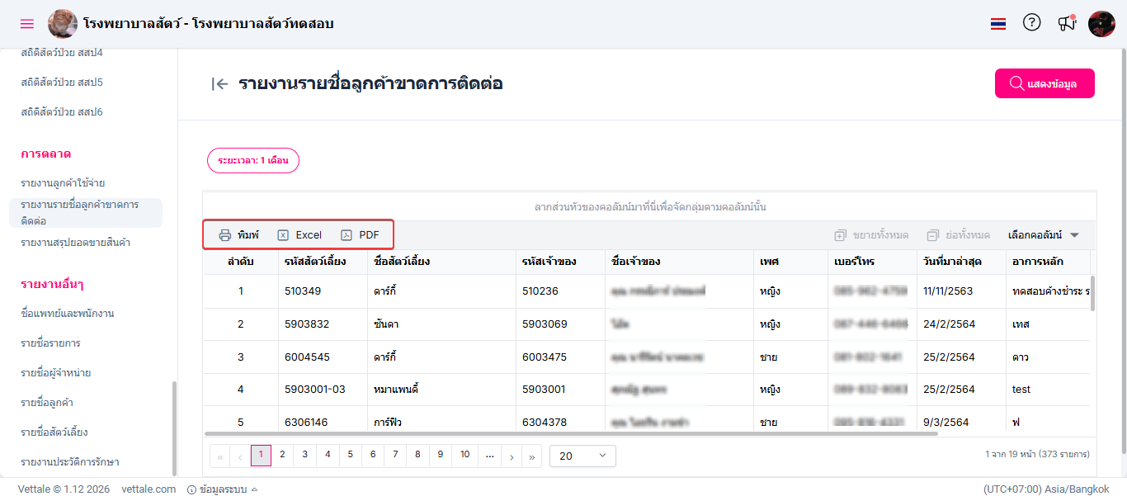The width and height of the screenshot is (1127, 501).
Task: Sort by ชื่อเจ้าของ column header
Action: pos(679,262)
